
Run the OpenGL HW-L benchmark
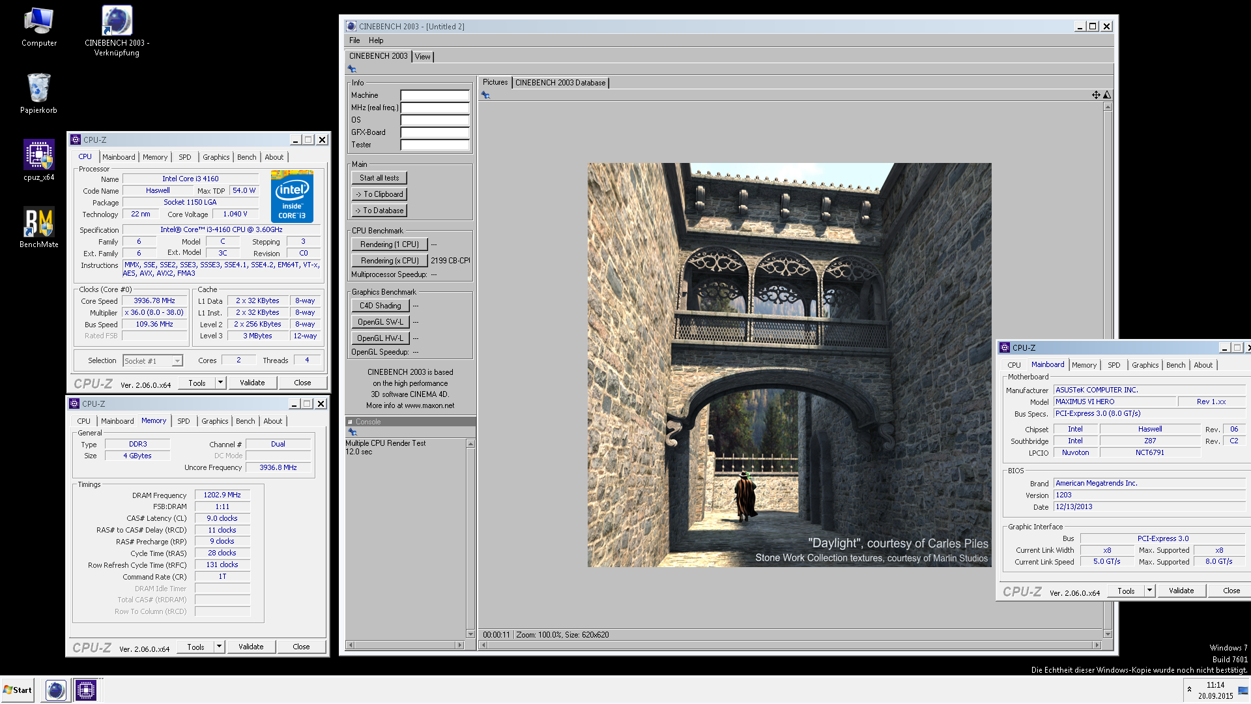381,338
